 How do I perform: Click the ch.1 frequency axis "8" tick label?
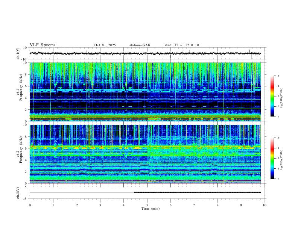click(26, 74)
